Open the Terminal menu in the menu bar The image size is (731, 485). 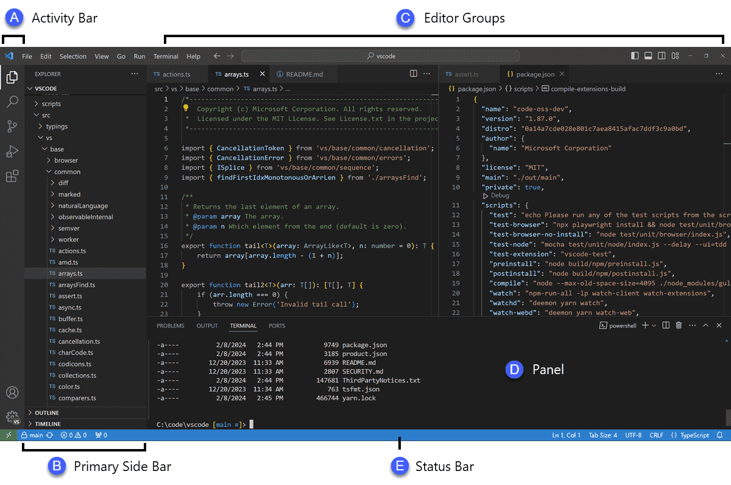(166, 56)
